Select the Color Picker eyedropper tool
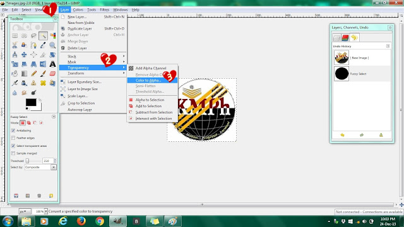Image resolution: width=404 pixels, height=227 pixels. (43, 45)
